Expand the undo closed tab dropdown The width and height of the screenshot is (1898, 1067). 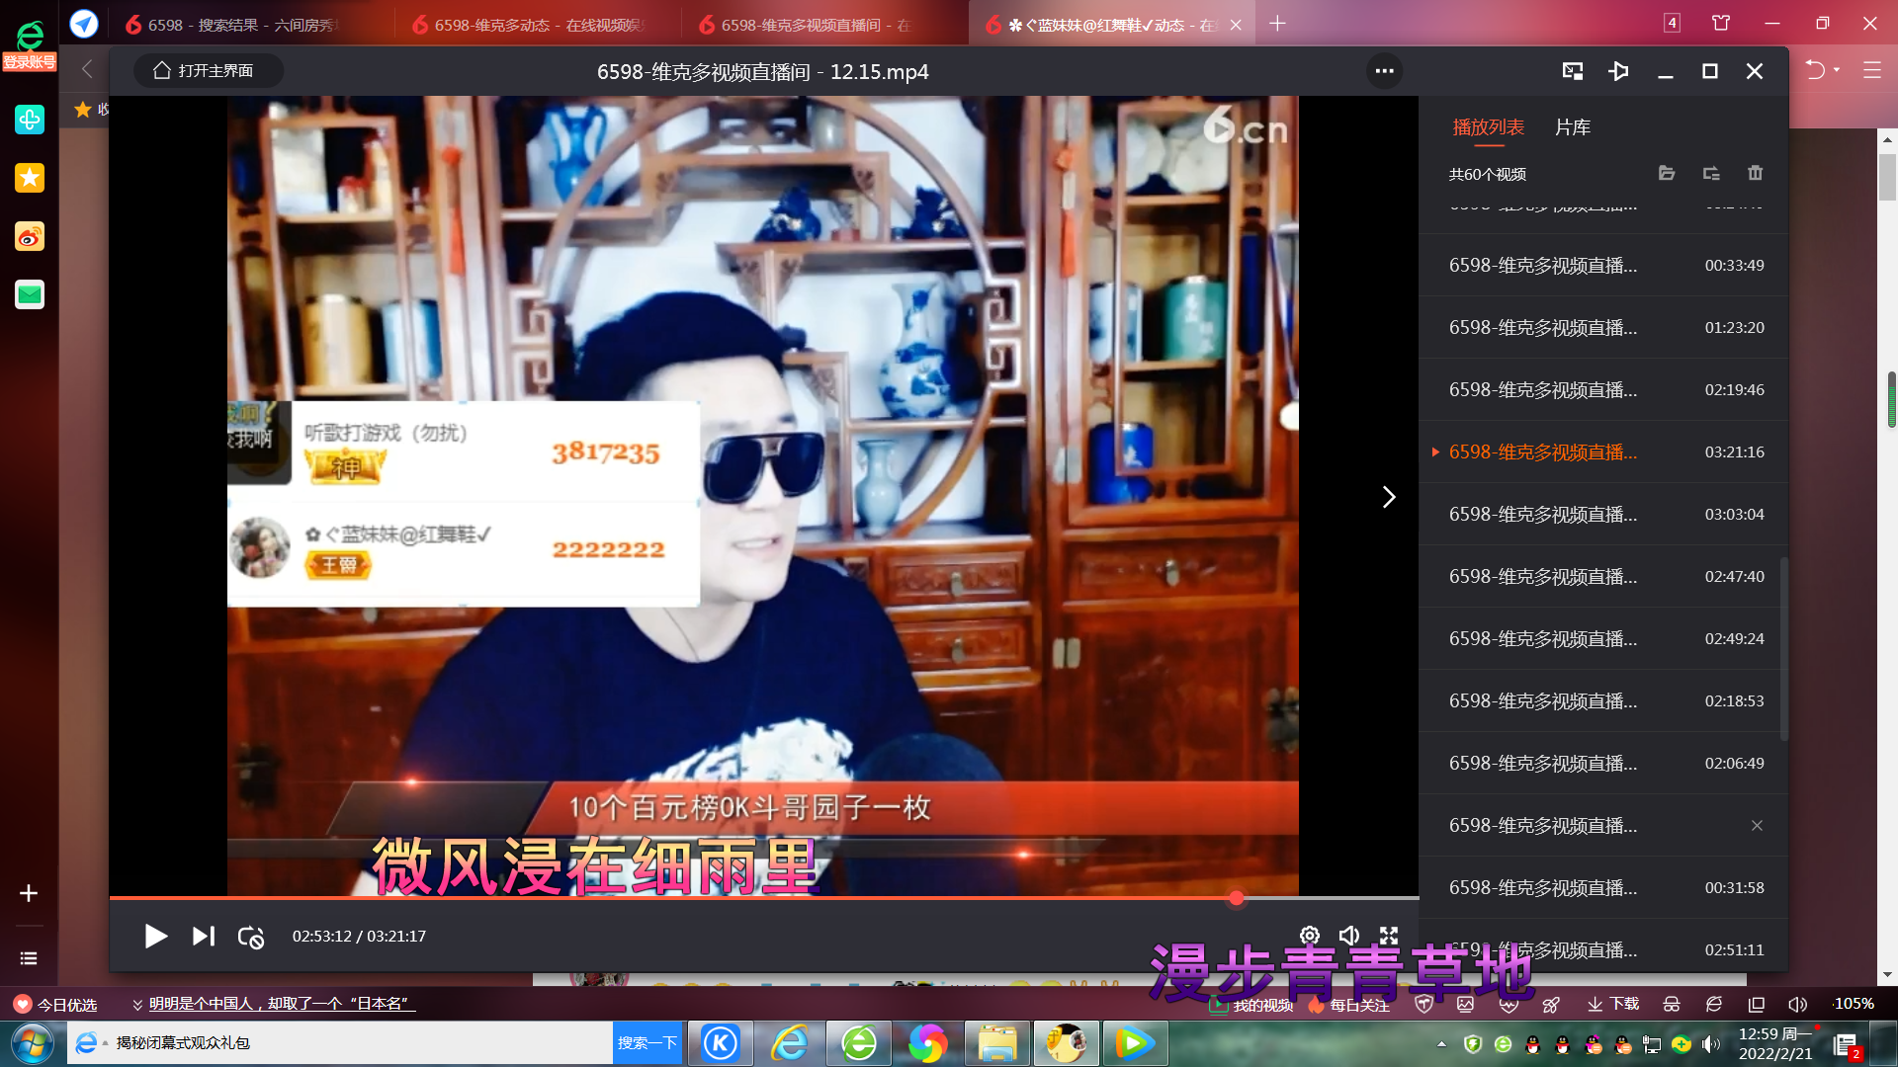tap(1837, 70)
